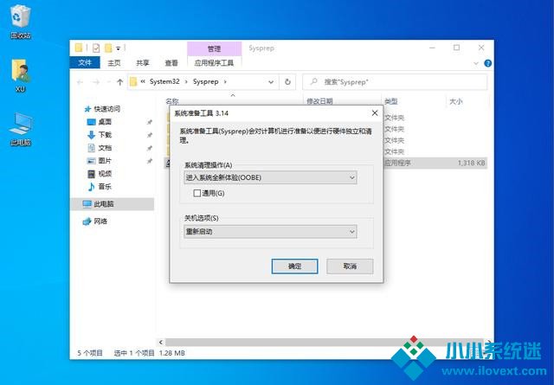Image resolution: width=554 pixels, height=385 pixels.
Task: Expand the address bar history dropdown
Action: 271,82
